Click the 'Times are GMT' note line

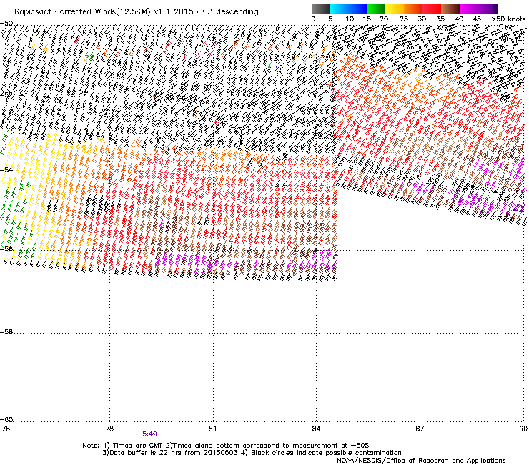(225, 446)
